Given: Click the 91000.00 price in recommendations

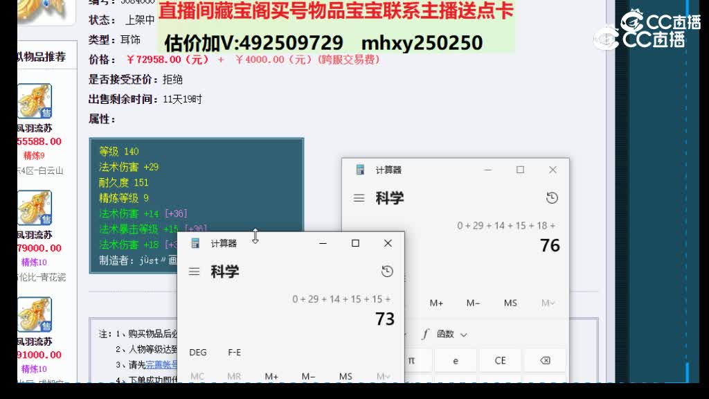Looking at the screenshot, I should point(39,355).
